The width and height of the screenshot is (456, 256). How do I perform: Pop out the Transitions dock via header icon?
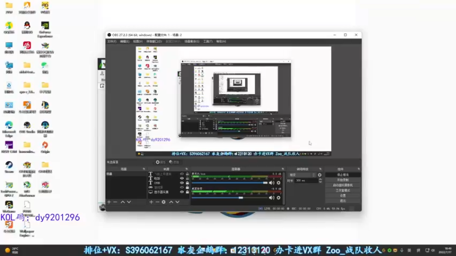point(320,169)
